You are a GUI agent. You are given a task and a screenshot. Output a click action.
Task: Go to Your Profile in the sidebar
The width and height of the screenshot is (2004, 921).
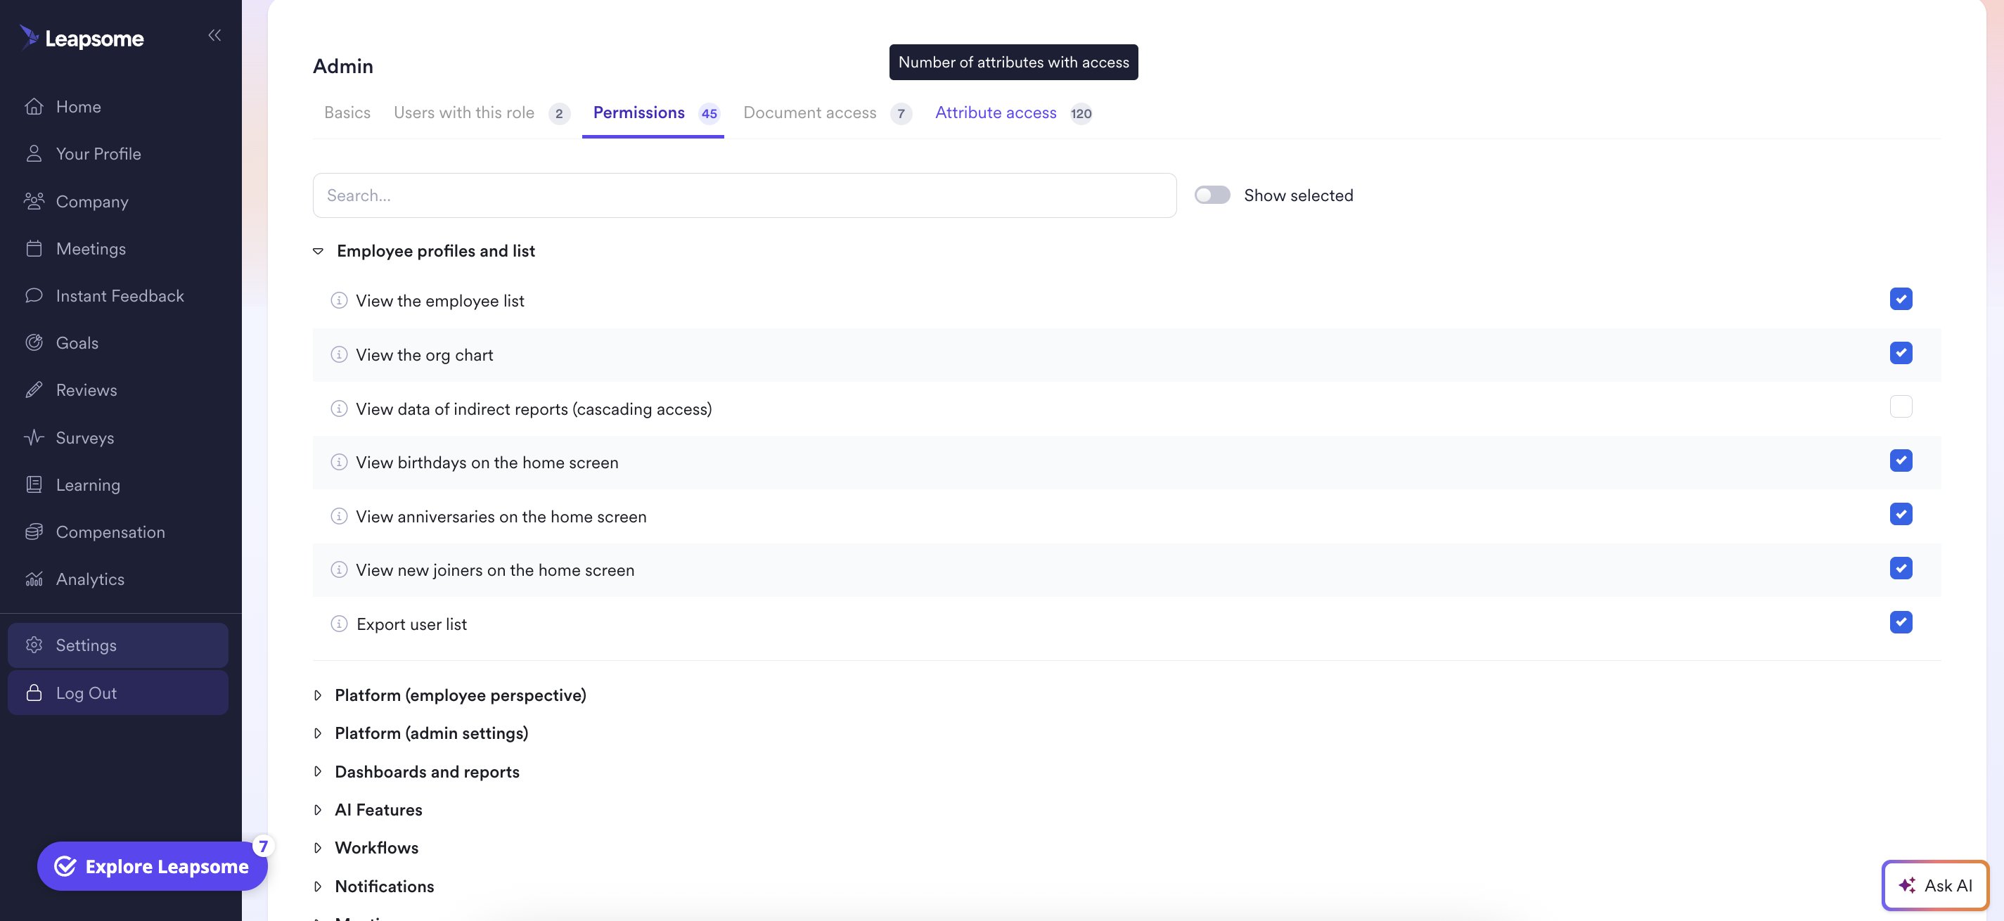[x=98, y=154]
